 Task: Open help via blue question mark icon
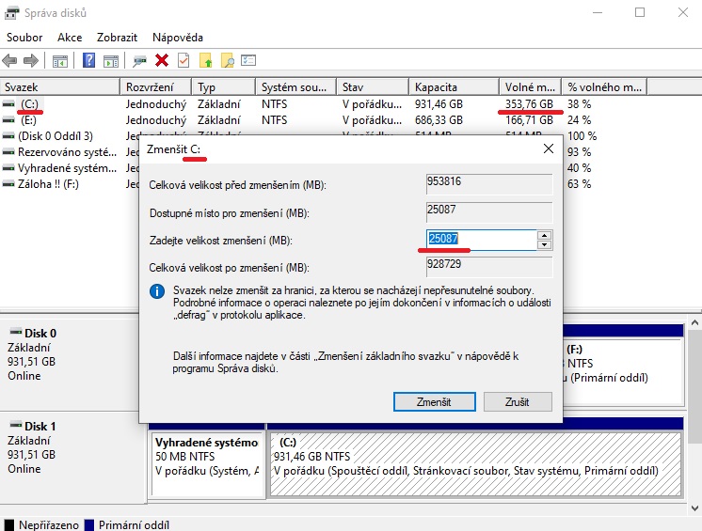(89, 60)
